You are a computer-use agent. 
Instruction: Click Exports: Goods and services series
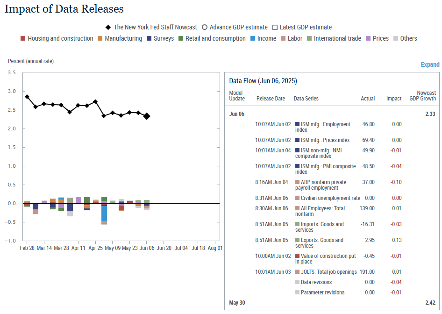click(x=320, y=243)
